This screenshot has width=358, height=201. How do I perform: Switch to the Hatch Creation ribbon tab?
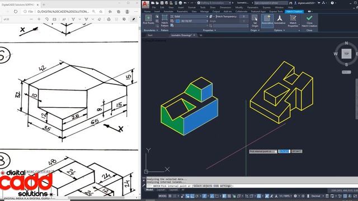[294, 11]
